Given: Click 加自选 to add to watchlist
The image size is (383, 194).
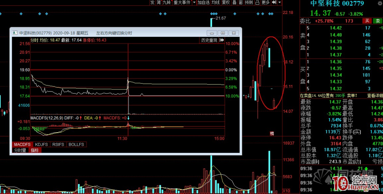Looking at the screenshot, I should point(204,2).
